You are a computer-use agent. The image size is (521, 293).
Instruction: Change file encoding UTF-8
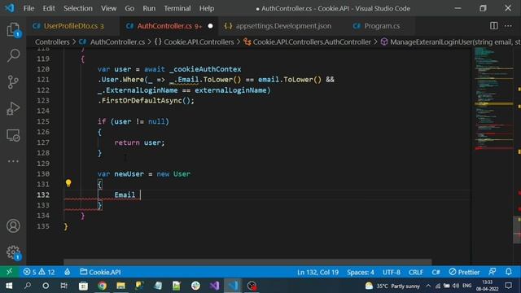(391, 272)
